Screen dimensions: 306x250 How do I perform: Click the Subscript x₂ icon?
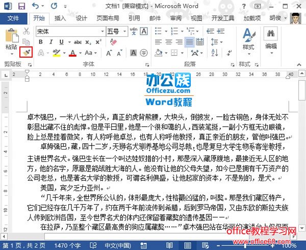click(x=88, y=42)
